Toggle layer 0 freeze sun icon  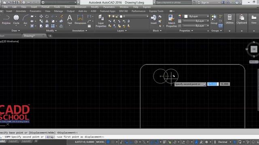pyautogui.click(x=113, y=16)
